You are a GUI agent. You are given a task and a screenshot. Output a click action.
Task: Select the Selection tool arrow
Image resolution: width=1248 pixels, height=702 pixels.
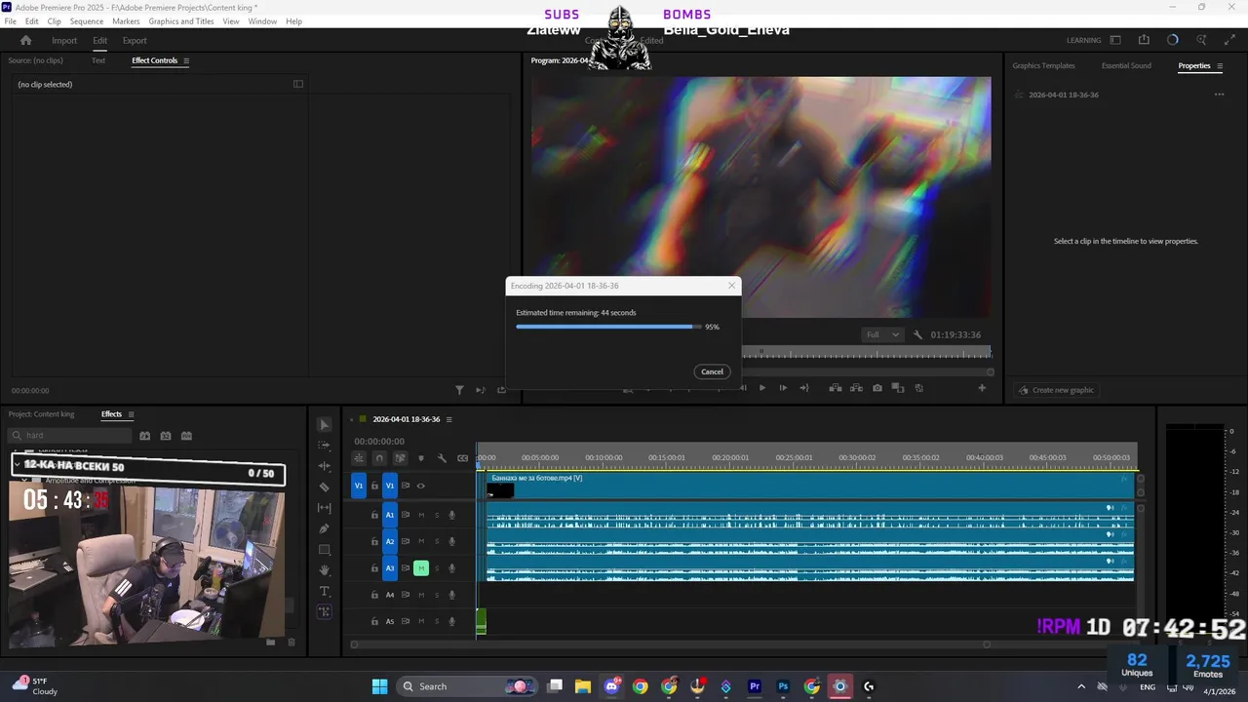pos(325,424)
